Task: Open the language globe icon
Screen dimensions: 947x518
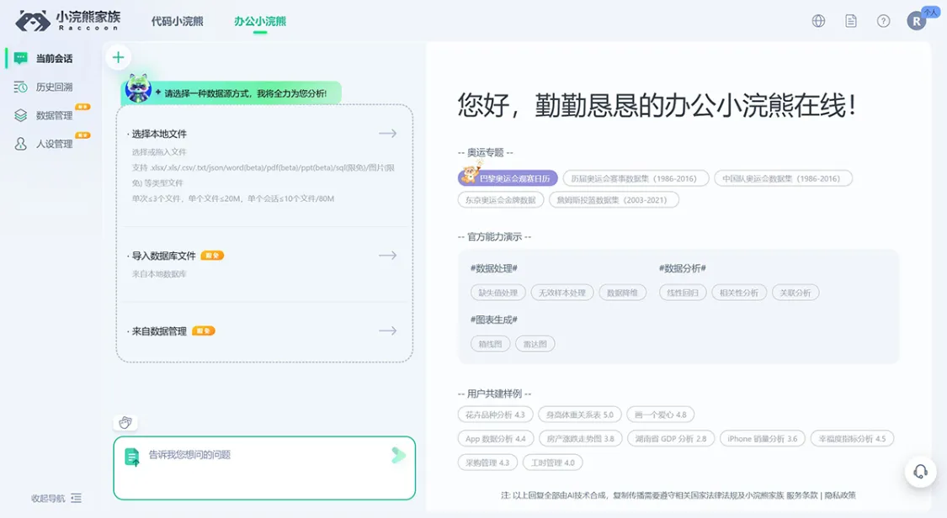Action: [x=818, y=21]
